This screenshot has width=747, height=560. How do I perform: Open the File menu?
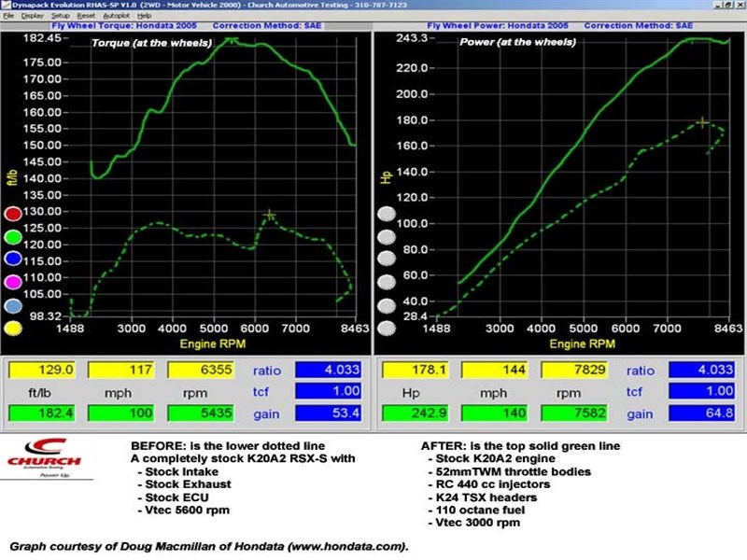8,16
